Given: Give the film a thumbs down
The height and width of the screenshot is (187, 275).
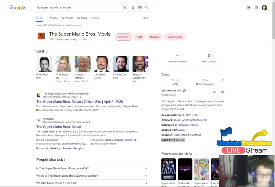Looking at the screenshot, I should tap(222, 92).
